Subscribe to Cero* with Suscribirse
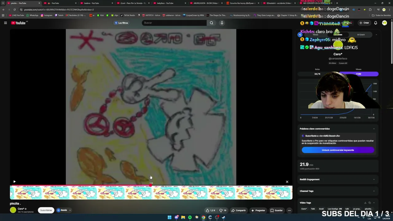This screenshot has height=221, width=393. [x=46, y=210]
